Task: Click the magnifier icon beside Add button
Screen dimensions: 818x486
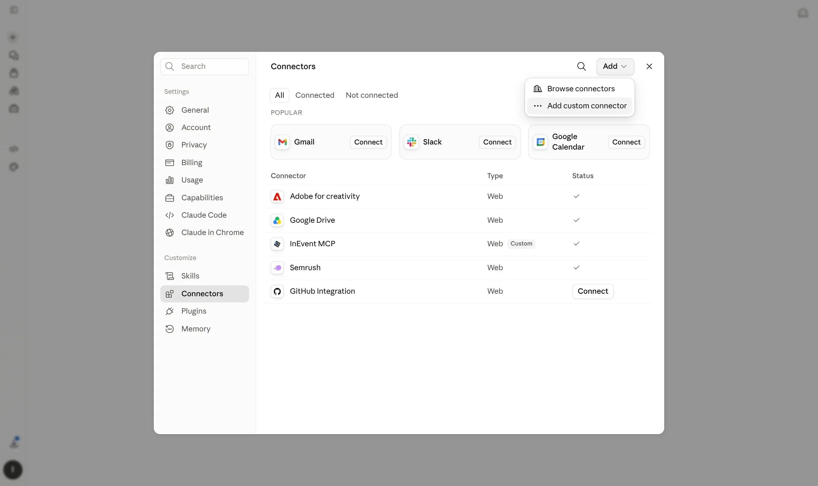Action: point(581,66)
